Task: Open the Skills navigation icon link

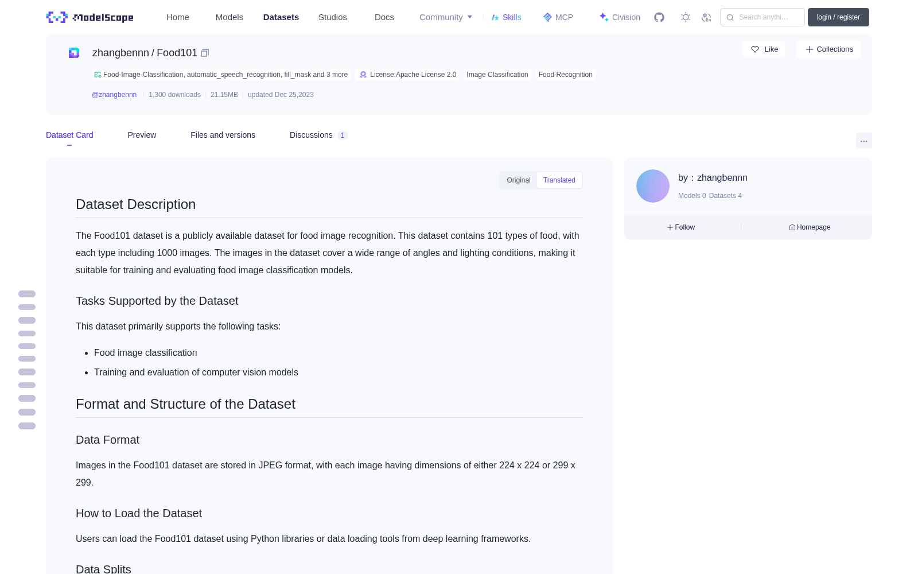Action: tap(506, 17)
